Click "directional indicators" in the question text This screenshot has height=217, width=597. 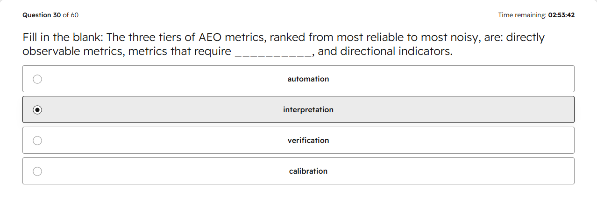coord(396,52)
